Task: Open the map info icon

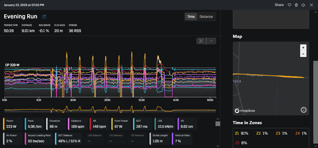Action: (x=303, y=110)
